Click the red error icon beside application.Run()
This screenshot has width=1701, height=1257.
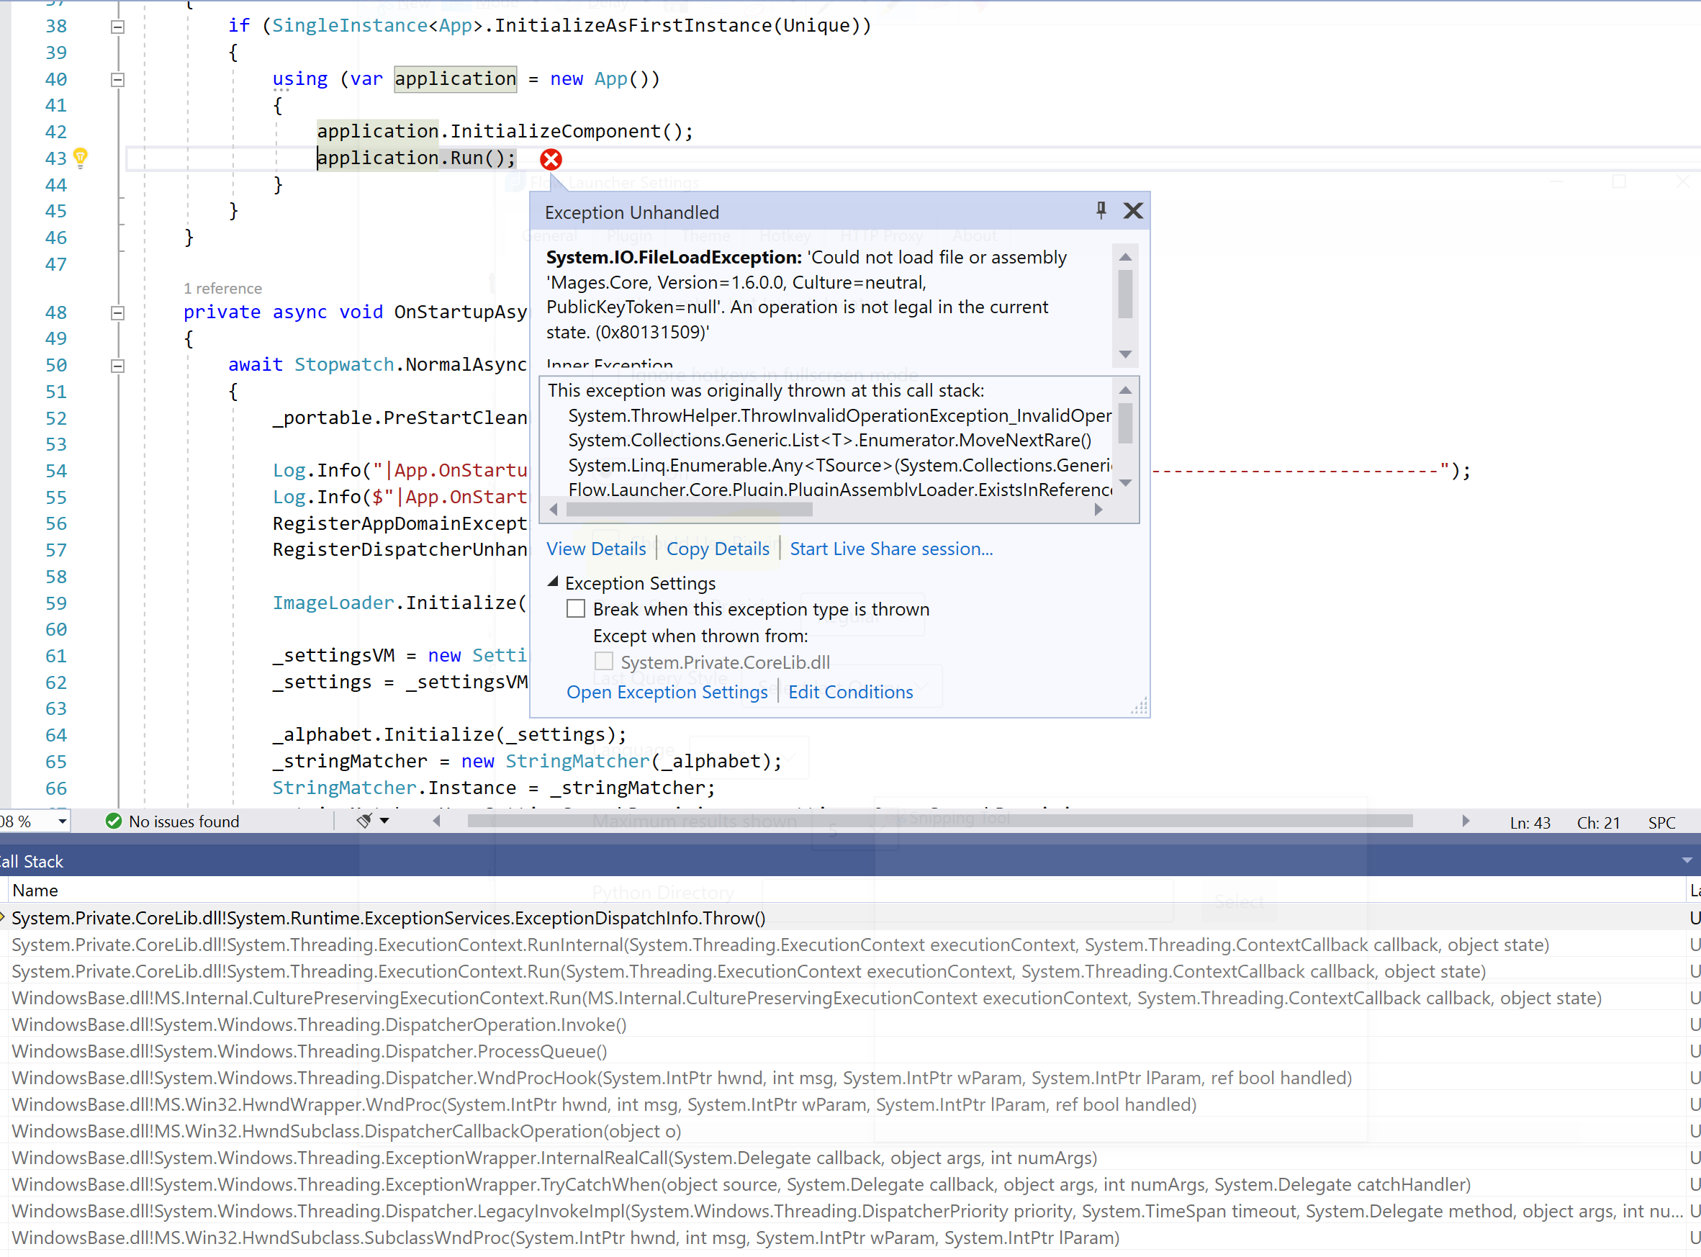tap(551, 159)
